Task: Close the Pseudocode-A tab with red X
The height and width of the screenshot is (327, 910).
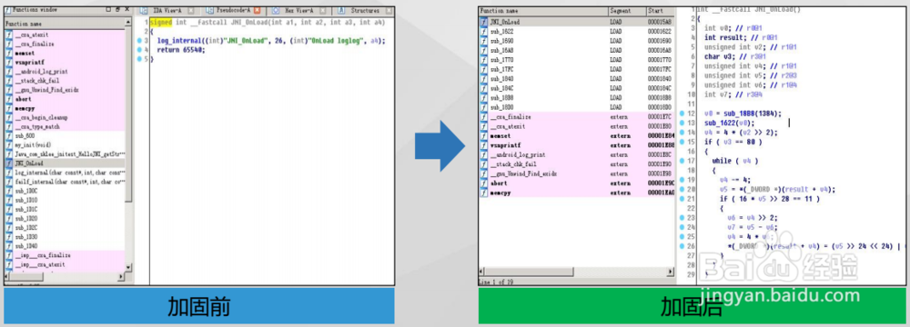Action: 258,10
